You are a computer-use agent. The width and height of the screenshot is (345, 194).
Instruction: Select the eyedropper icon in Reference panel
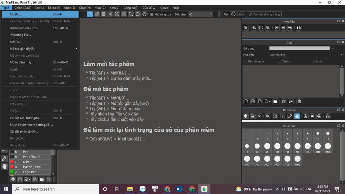pyautogui.click(x=290, y=116)
